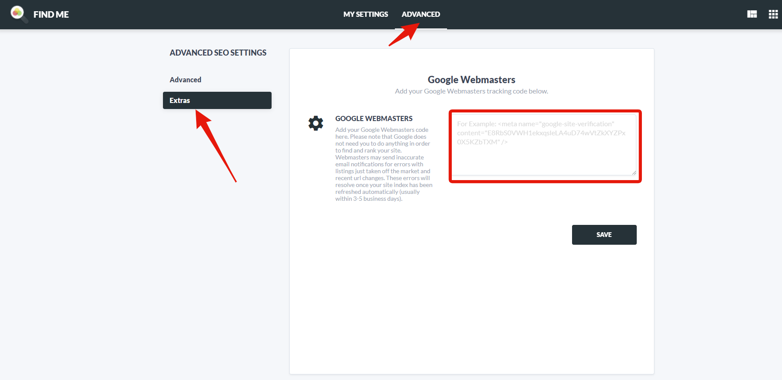
Task: Open the apps grid icon in header
Action: 773,14
